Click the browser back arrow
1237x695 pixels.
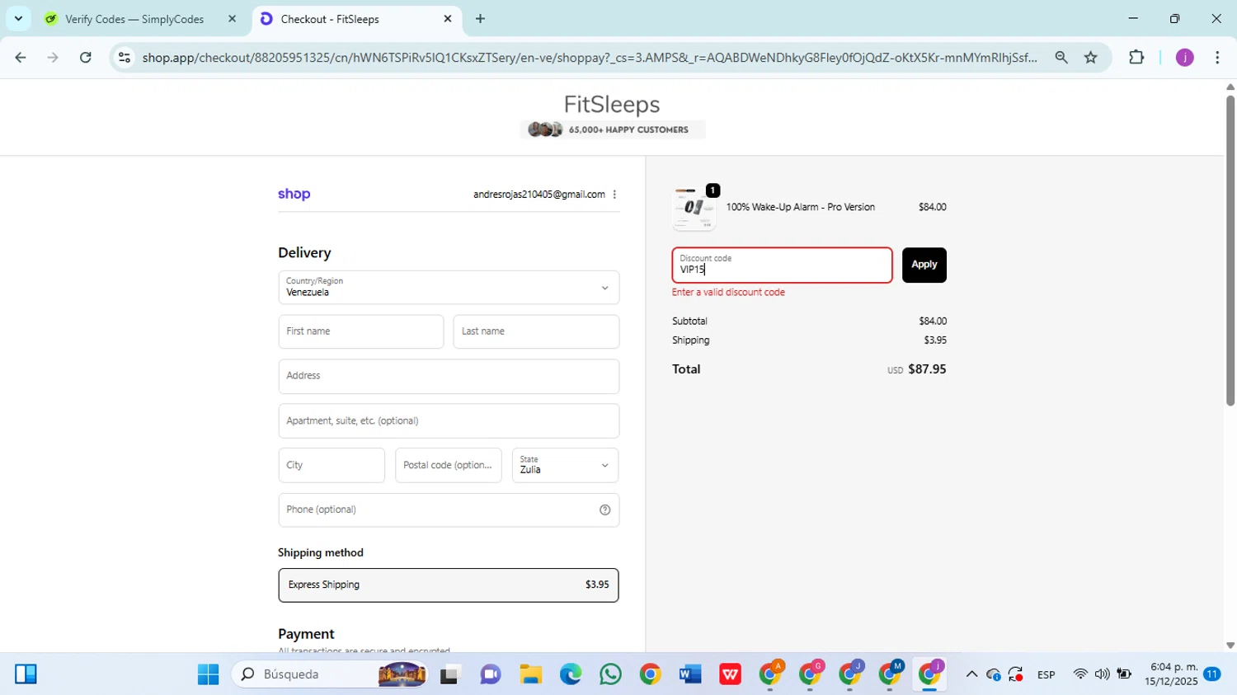(x=21, y=57)
